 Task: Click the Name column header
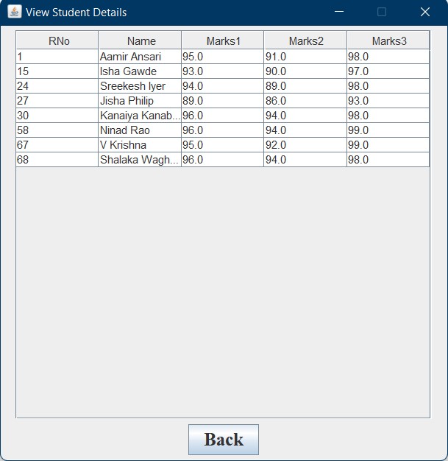(140, 41)
